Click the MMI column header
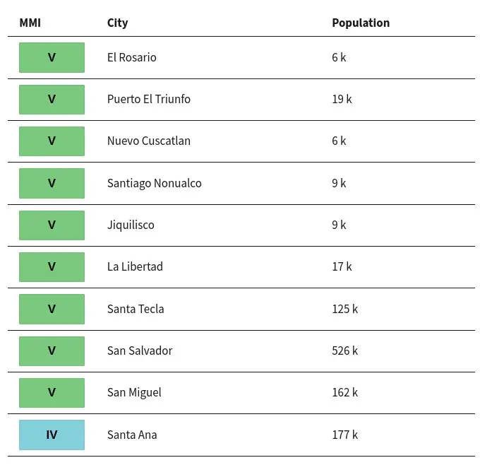 (30, 23)
